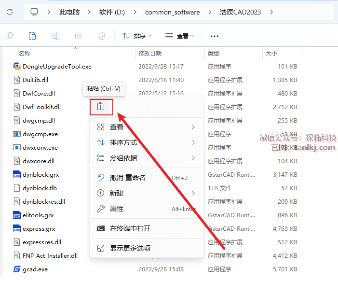Expand chevron after 浩辰CAD2023 in breadcrumb
Viewport: 338px width, 281px height.
tap(271, 12)
